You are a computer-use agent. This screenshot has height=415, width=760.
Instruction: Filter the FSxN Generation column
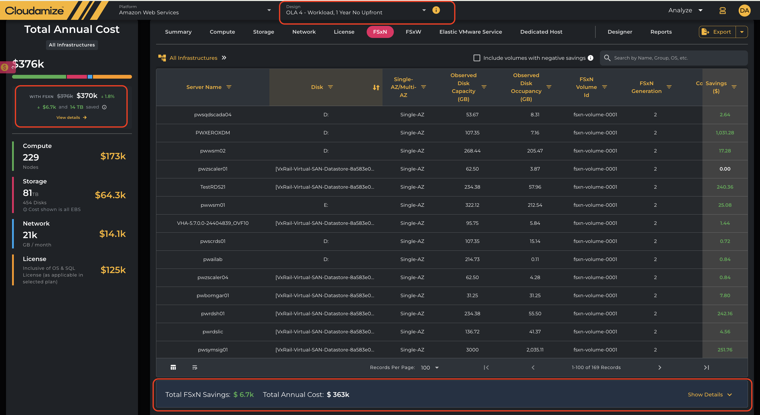pos(669,87)
